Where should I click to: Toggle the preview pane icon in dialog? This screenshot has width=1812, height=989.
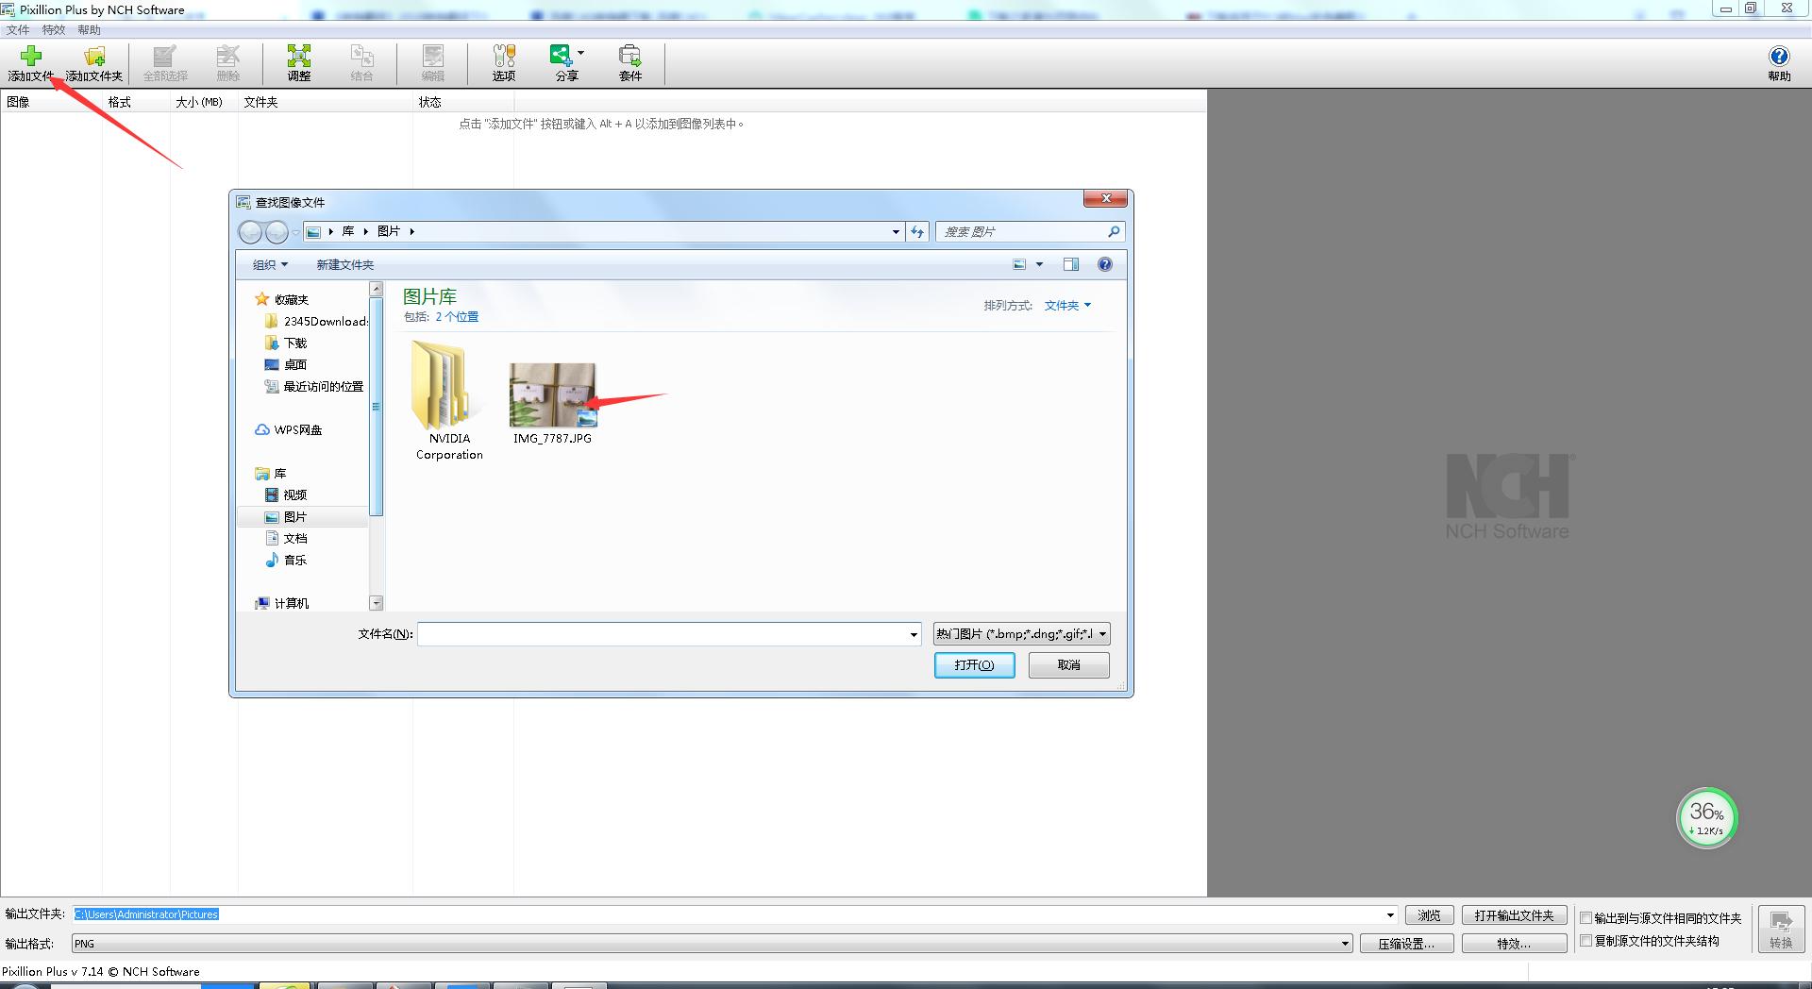click(1071, 265)
